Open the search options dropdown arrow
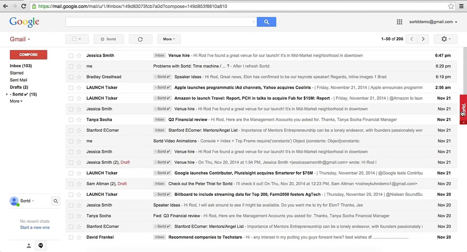467x252 pixels. click(x=254, y=22)
